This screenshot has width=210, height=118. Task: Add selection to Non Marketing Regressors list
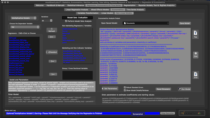coord(52,37)
